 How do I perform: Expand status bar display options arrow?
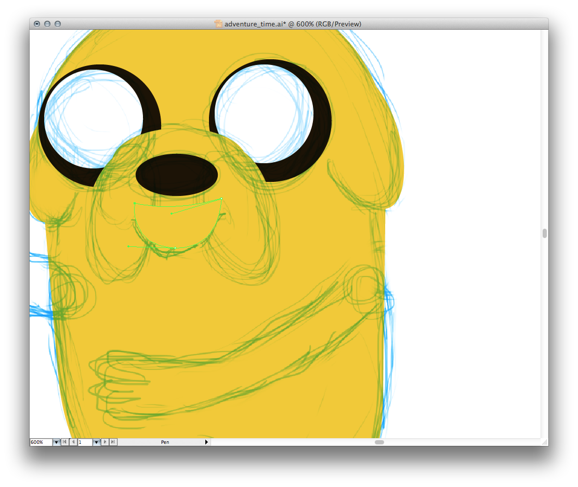206,442
